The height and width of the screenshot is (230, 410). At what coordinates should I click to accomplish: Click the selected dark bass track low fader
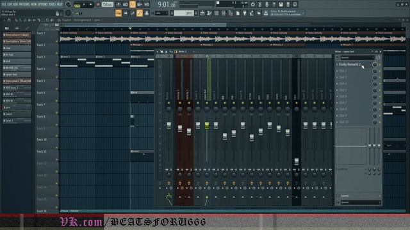pos(296,162)
